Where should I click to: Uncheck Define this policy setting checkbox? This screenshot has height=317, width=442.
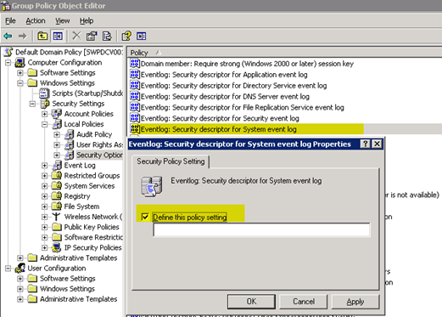click(145, 217)
